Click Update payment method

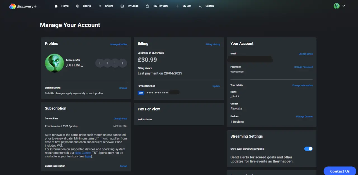pos(216,86)
